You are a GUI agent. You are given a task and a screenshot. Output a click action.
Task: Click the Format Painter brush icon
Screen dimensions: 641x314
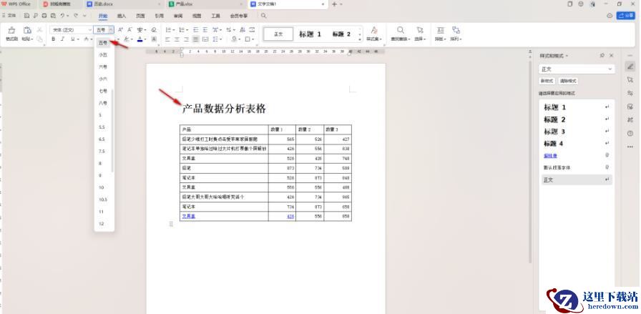[x=11, y=30]
